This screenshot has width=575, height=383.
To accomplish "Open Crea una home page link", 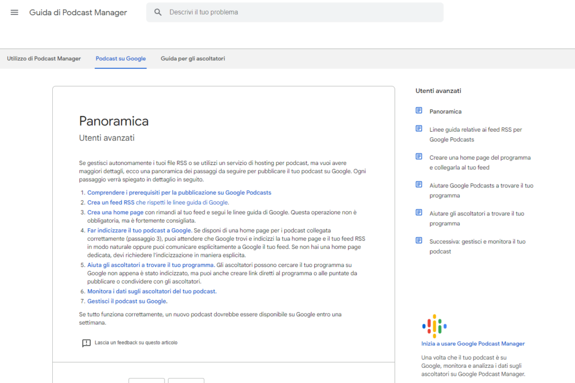I will [115, 213].
